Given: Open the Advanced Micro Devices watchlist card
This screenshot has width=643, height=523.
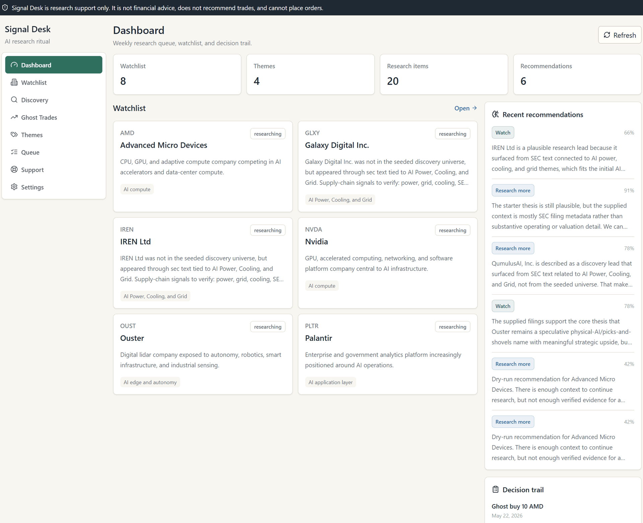Looking at the screenshot, I should point(203,166).
